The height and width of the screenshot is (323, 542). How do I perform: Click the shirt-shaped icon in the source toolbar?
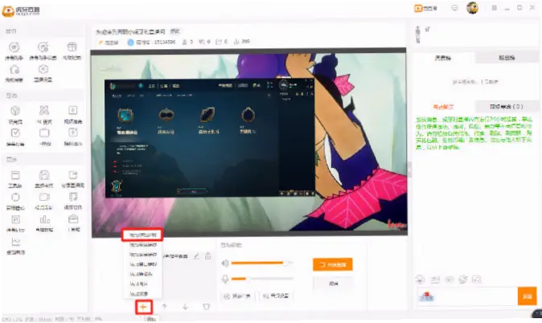[207, 307]
